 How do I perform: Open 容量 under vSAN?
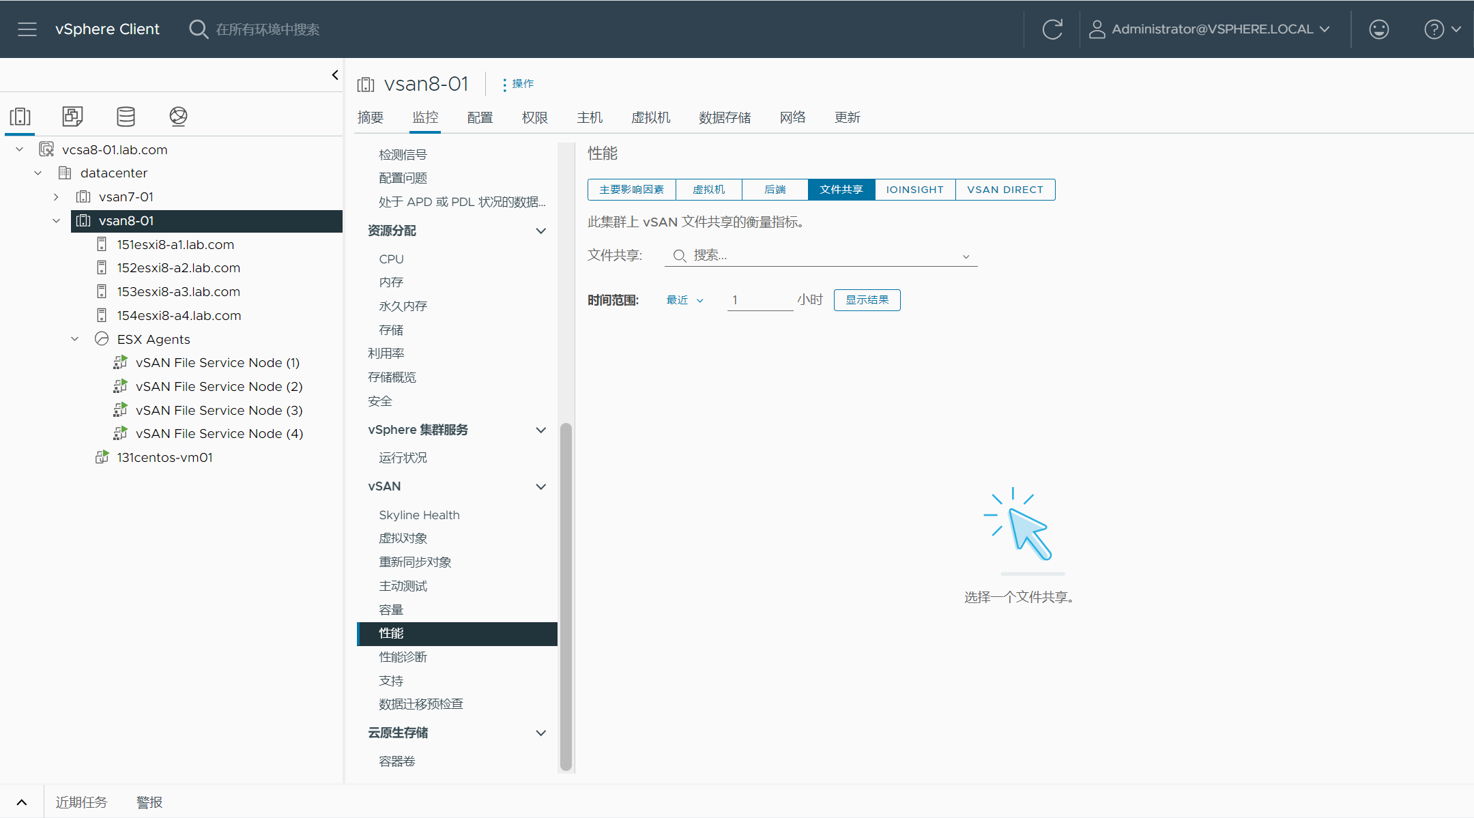391,610
